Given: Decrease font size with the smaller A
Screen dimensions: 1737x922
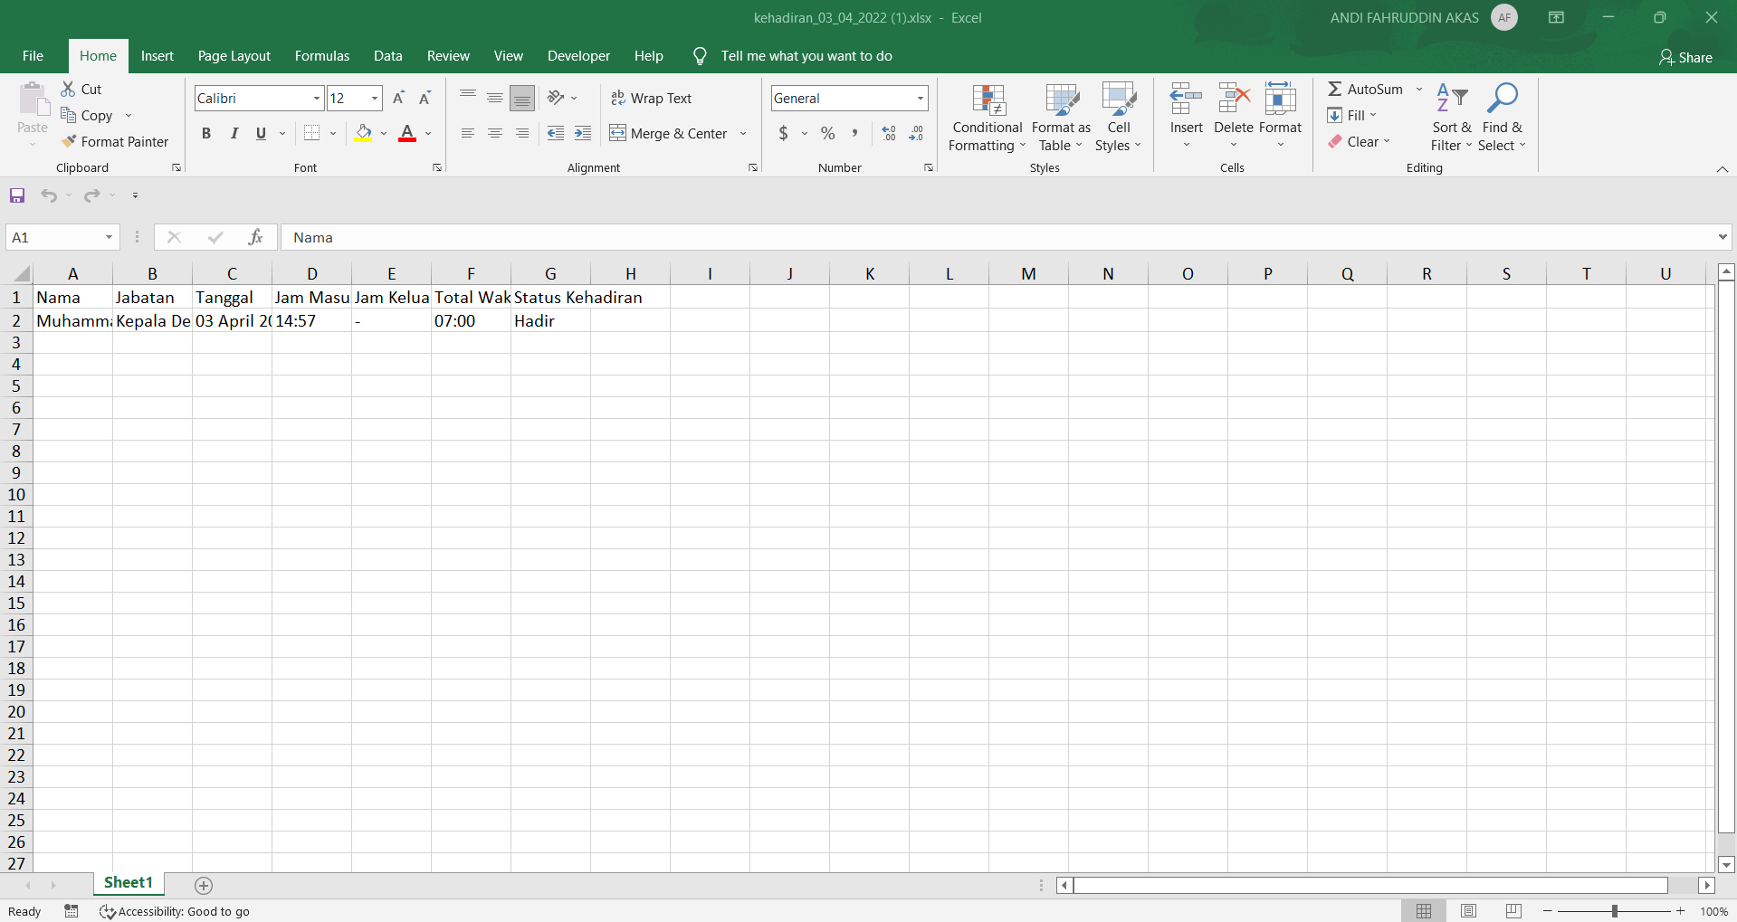Looking at the screenshot, I should 425,98.
